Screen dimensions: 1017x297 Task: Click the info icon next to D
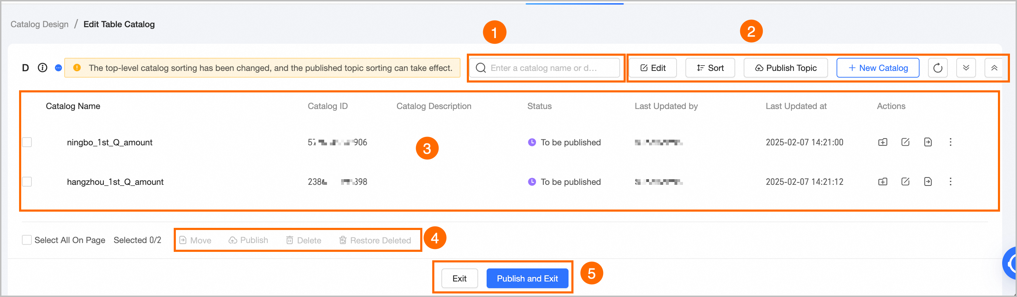(42, 68)
